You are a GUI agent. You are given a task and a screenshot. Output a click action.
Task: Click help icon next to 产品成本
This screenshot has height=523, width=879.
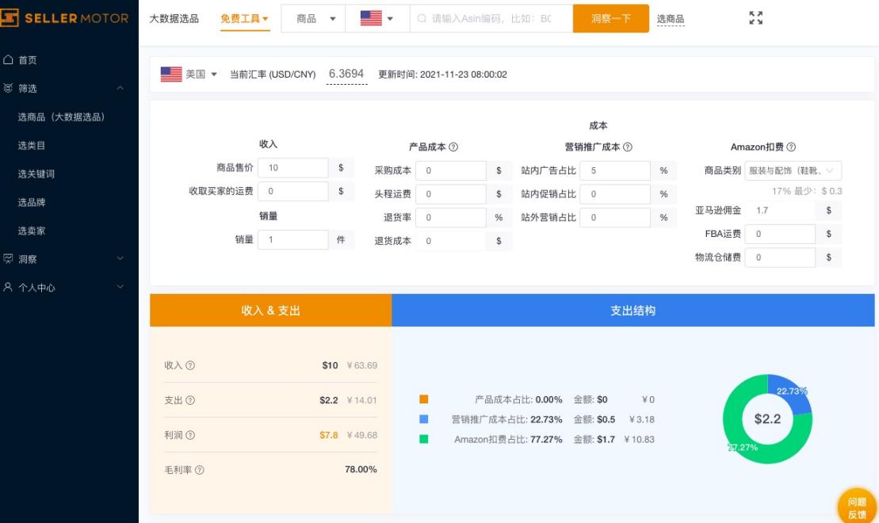point(453,147)
